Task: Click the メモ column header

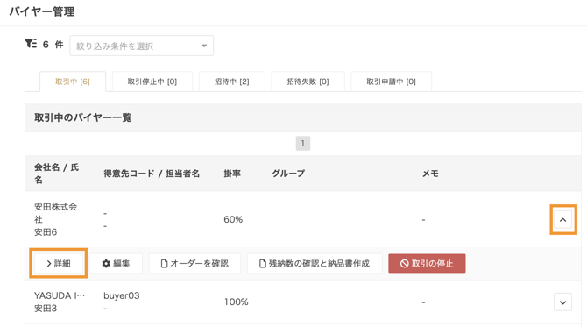Action: tap(430, 174)
